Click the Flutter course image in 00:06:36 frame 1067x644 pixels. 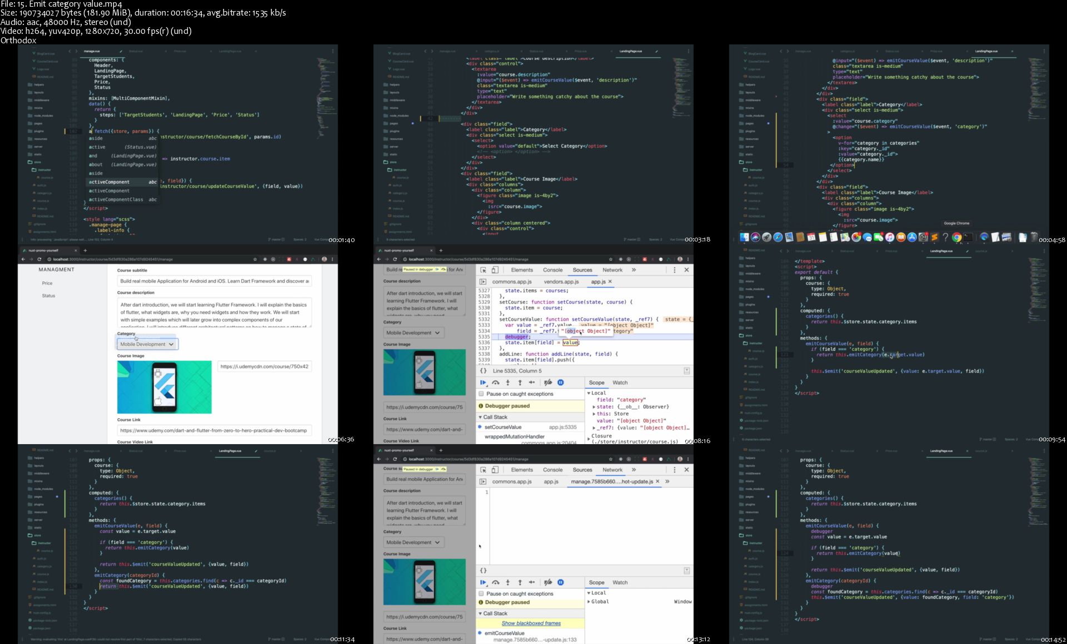coord(164,387)
